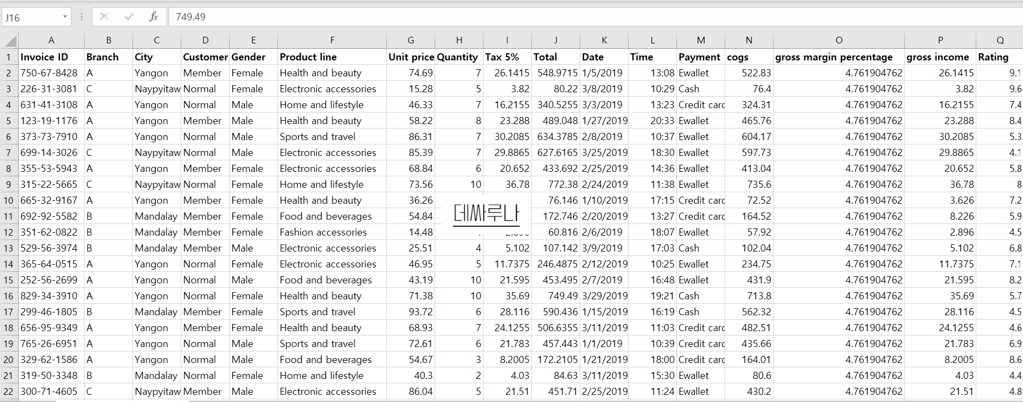Select column Q header
This screenshot has width=1023, height=402.
(1000, 40)
